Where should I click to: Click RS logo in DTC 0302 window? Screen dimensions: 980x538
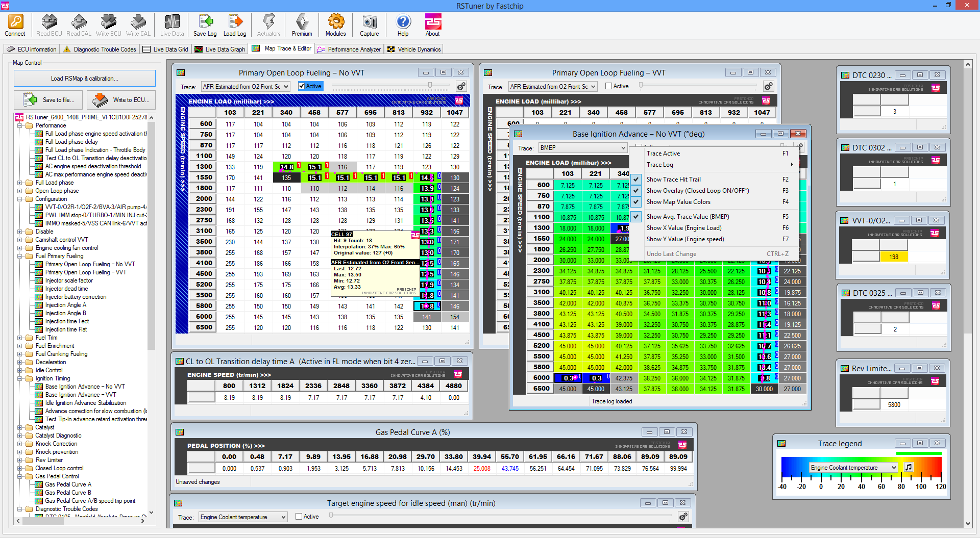(936, 160)
